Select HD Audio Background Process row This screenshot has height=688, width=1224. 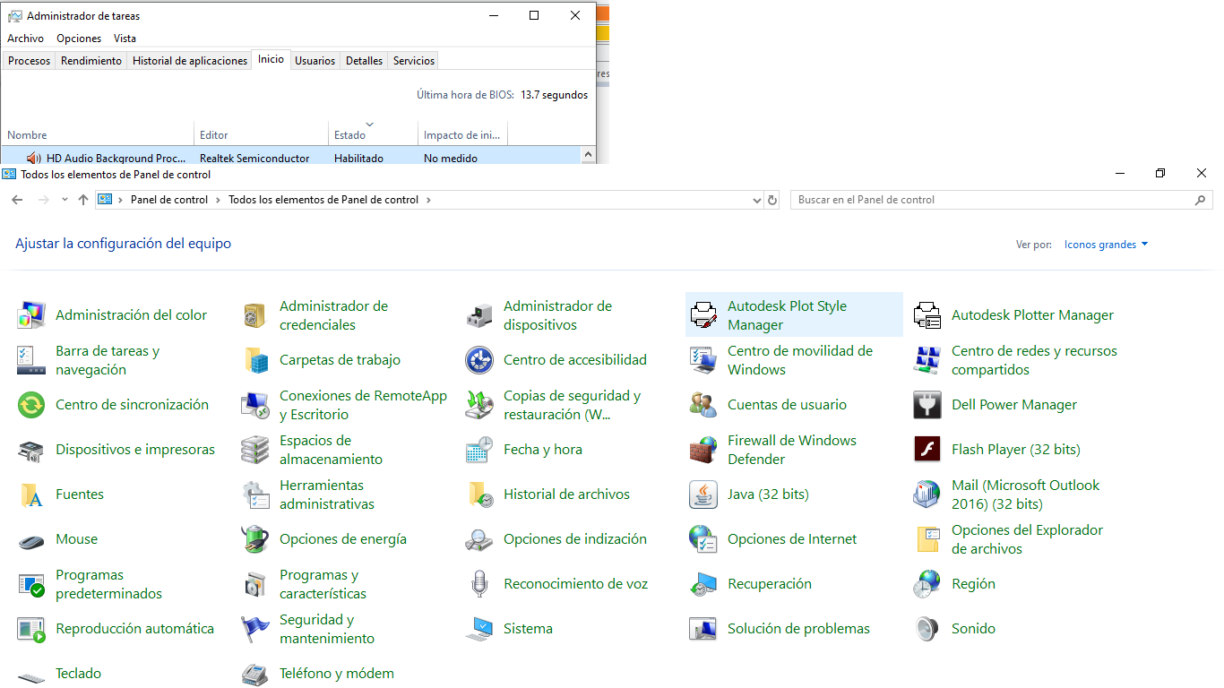(291, 155)
